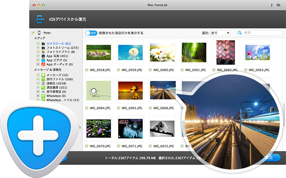Click the iOS device recovery header icon

40,19
